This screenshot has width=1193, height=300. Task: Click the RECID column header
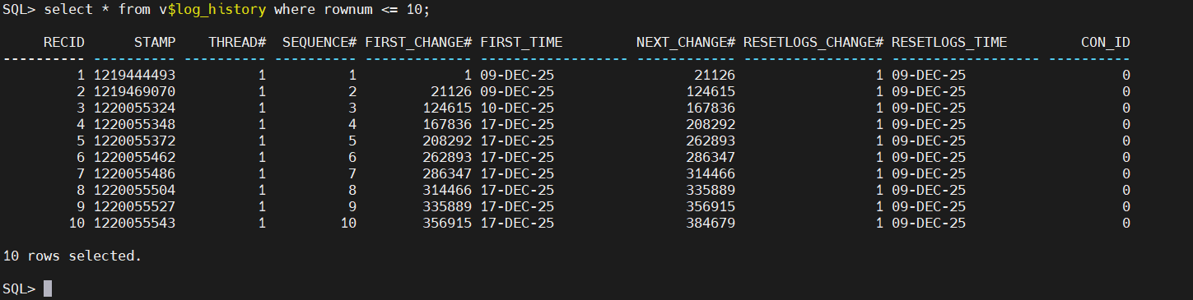tap(64, 42)
